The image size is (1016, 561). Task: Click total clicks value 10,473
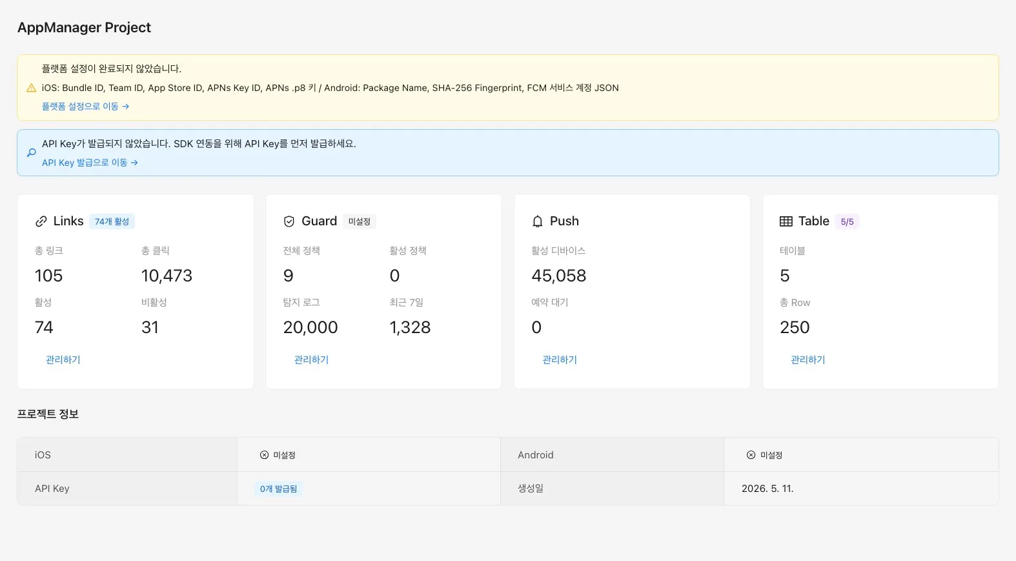[167, 276]
